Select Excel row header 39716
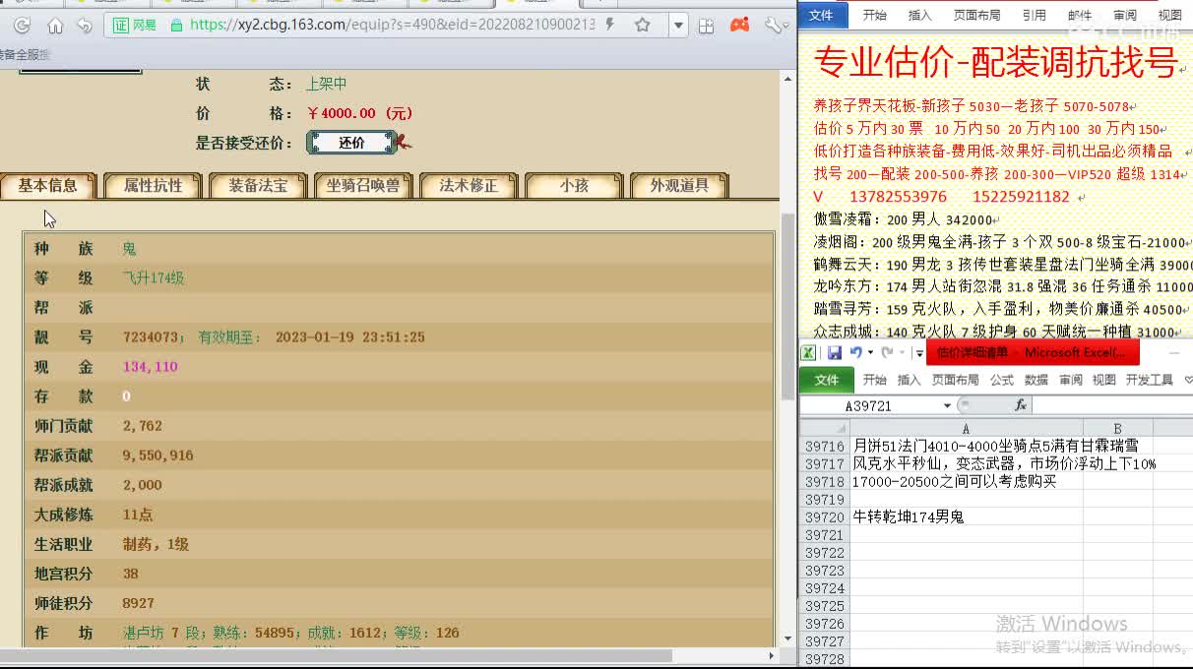 tap(824, 446)
